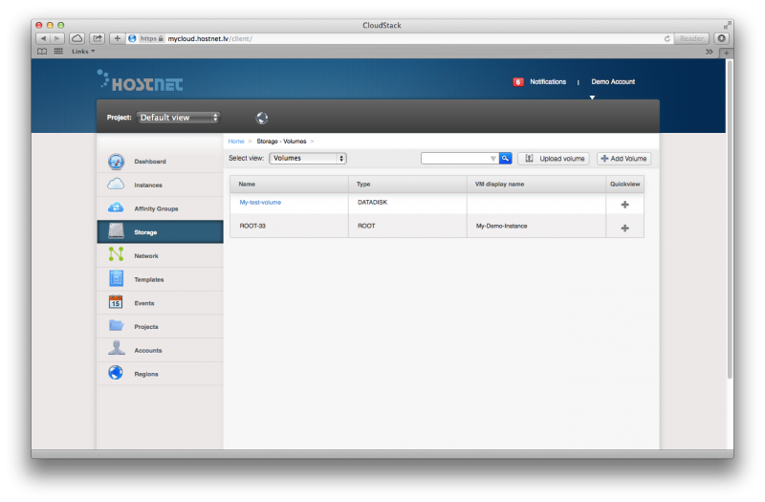Click the ROOT-33 volume name
This screenshot has width=765, height=502.
tap(252, 226)
